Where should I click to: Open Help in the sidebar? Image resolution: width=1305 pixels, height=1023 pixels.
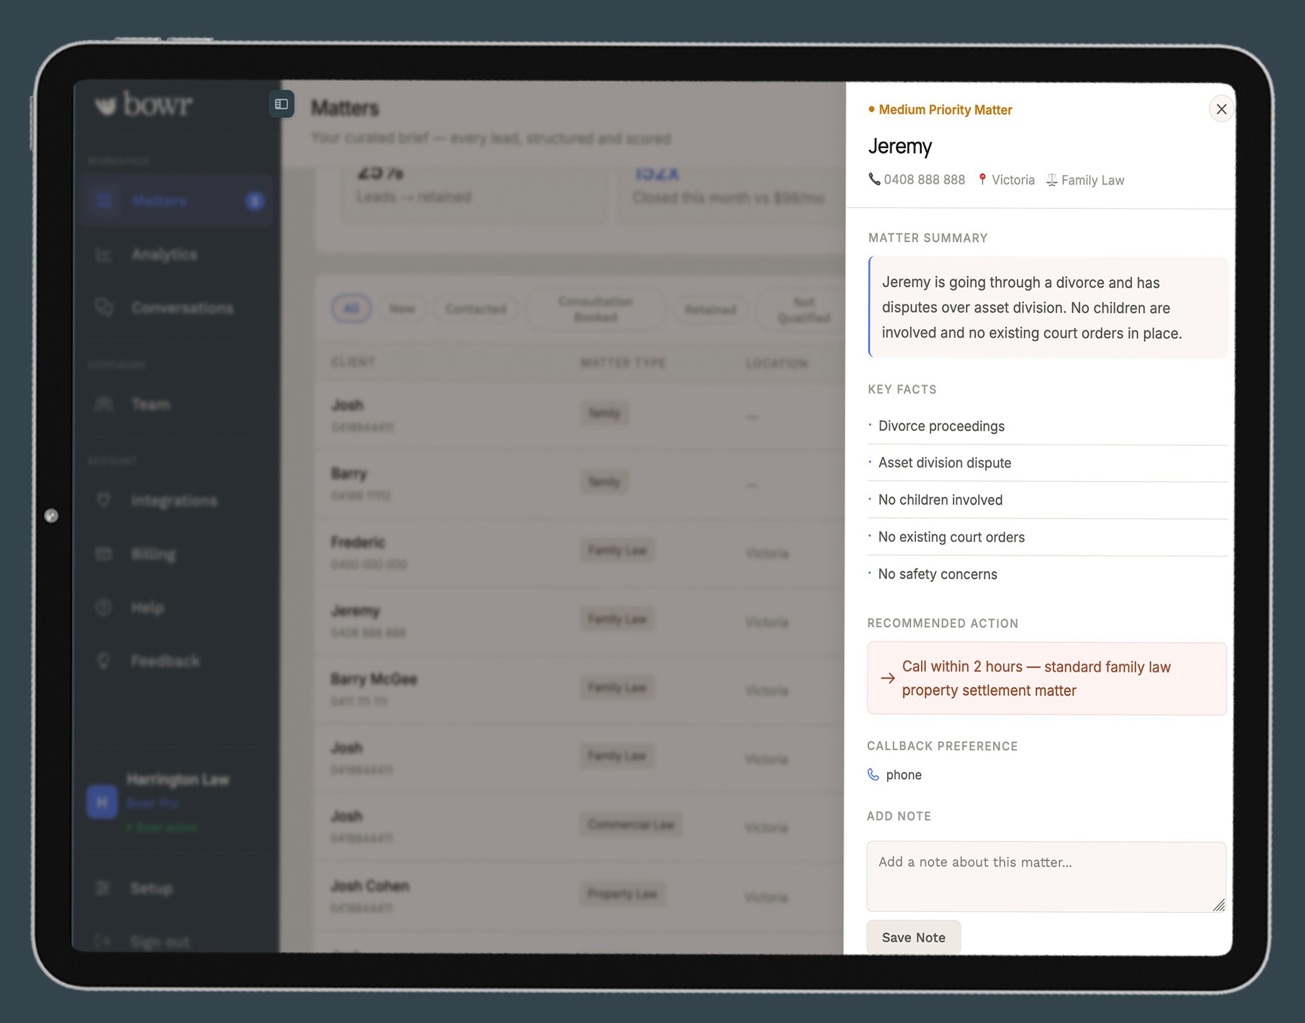176,607
